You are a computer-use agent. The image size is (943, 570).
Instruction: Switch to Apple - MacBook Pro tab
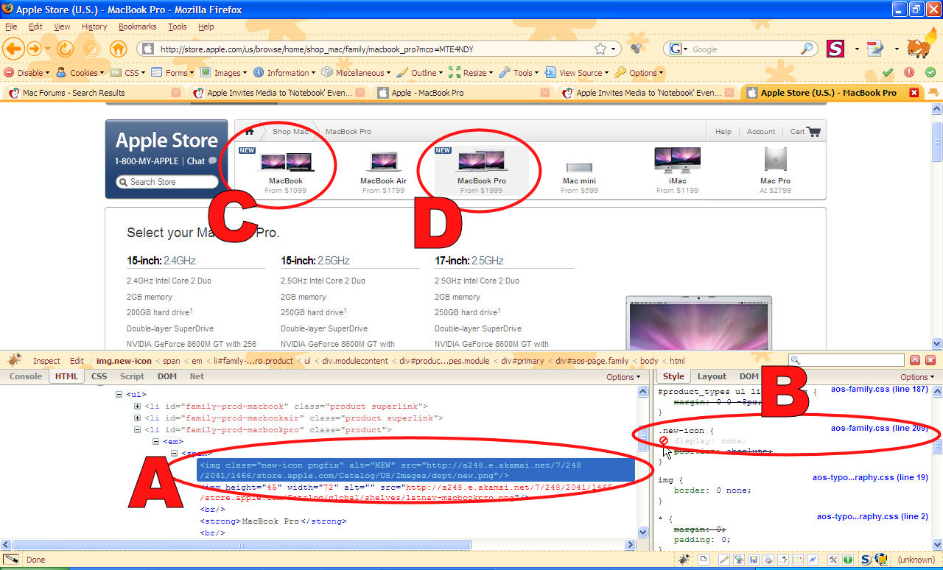(463, 93)
